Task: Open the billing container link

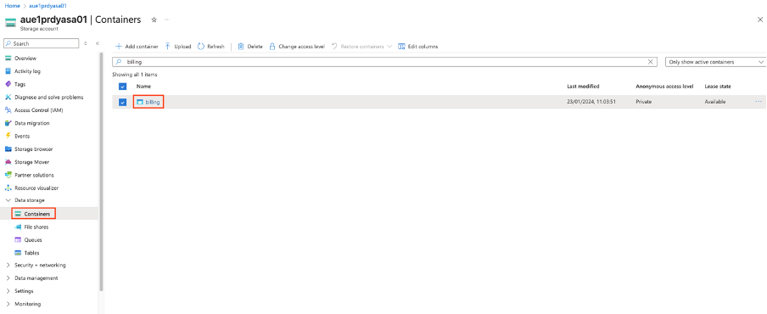Action: click(153, 102)
